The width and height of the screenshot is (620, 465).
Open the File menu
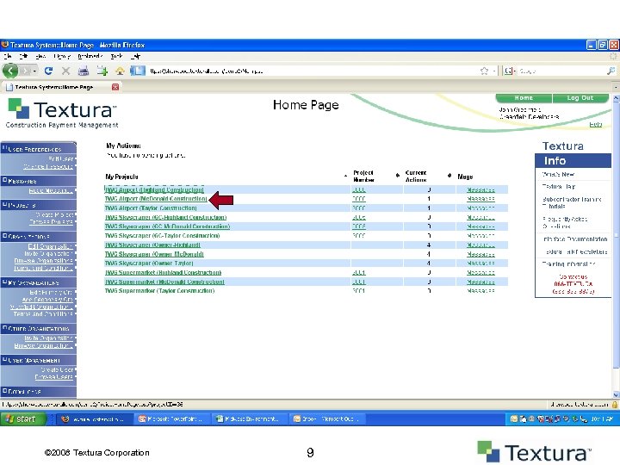8,56
